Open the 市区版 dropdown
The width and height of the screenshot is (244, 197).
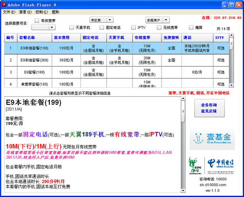(101, 20)
